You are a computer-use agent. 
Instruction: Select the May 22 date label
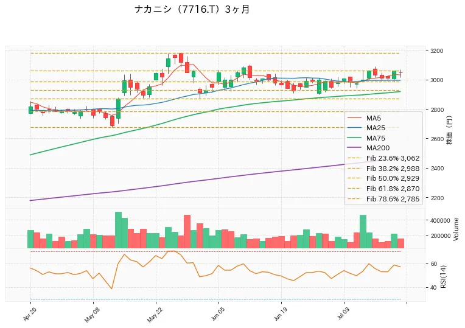(x=155, y=315)
